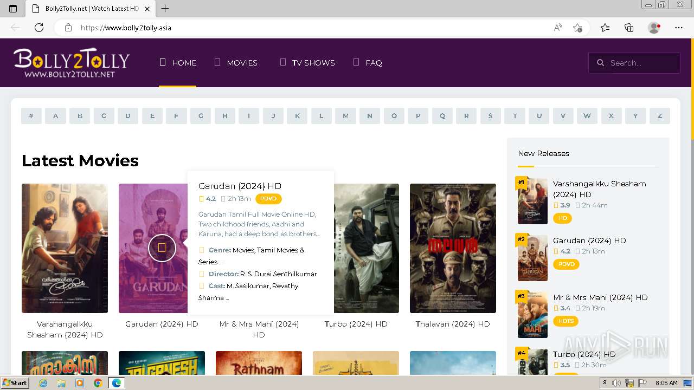694x390 pixels.
Task: Filter movies by letter G
Action: pyautogui.click(x=201, y=116)
